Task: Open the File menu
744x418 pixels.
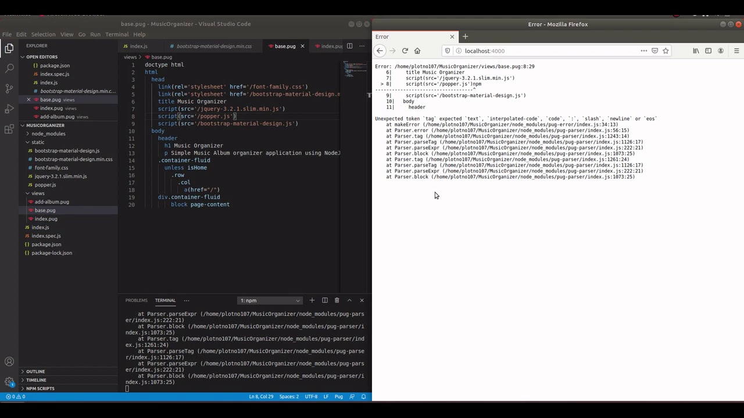Action: point(7,34)
